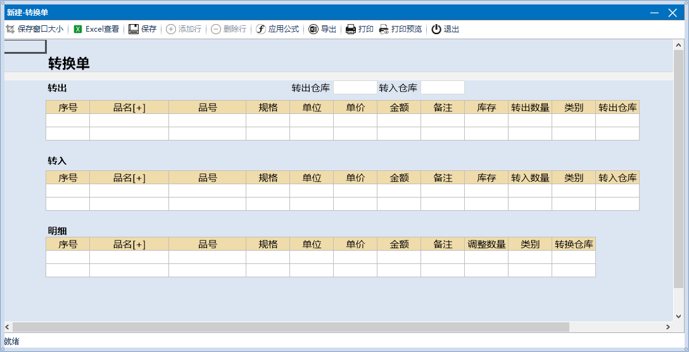Select first 品号 cell in 转入 table
The image size is (689, 352).
coord(207,191)
